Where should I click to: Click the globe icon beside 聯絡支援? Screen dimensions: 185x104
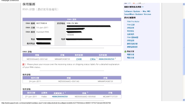tap(125, 52)
